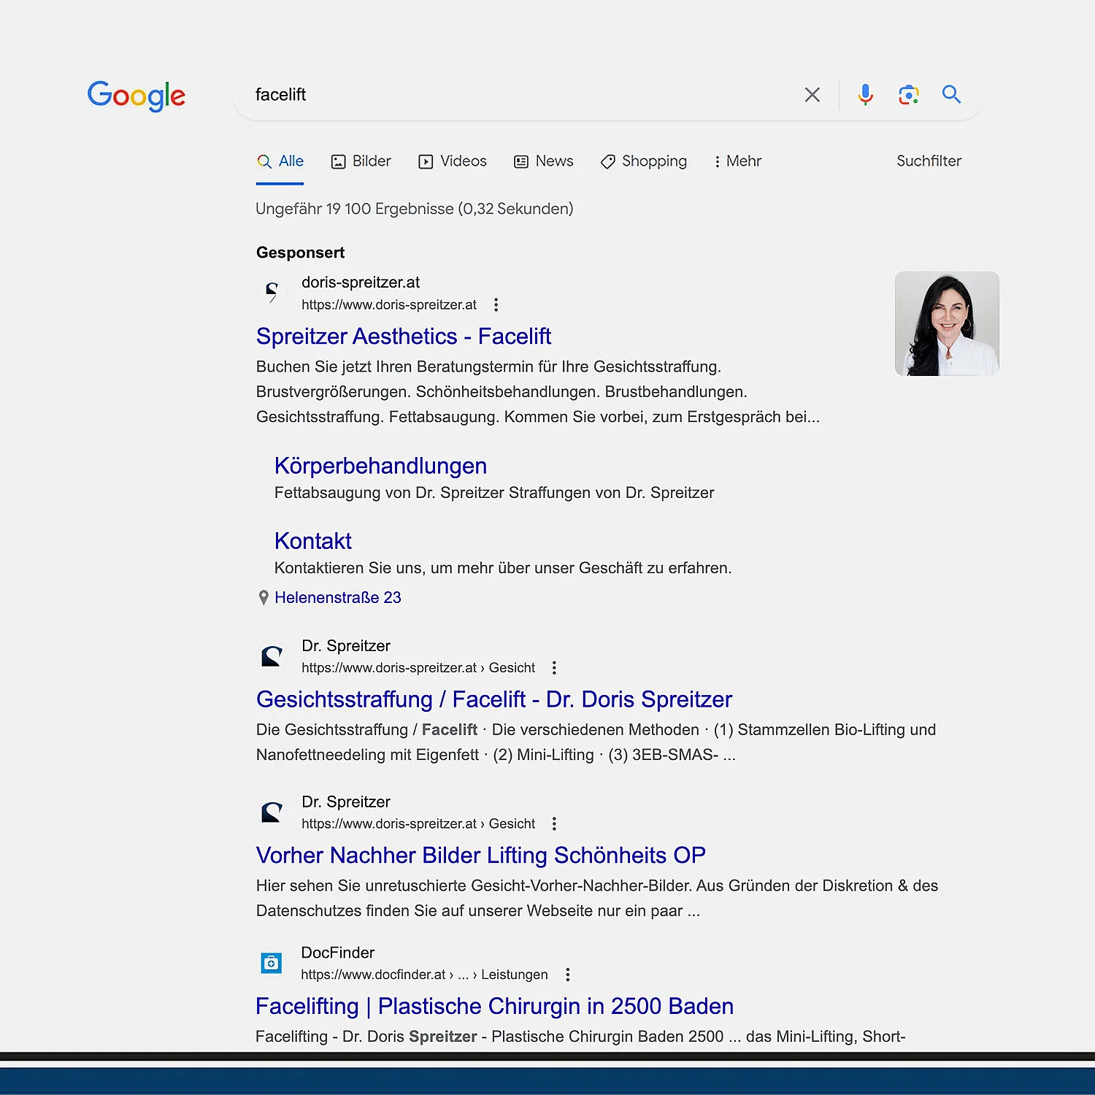Click the sponsored https://www.doris-spreitzer.at URL

[x=389, y=304]
